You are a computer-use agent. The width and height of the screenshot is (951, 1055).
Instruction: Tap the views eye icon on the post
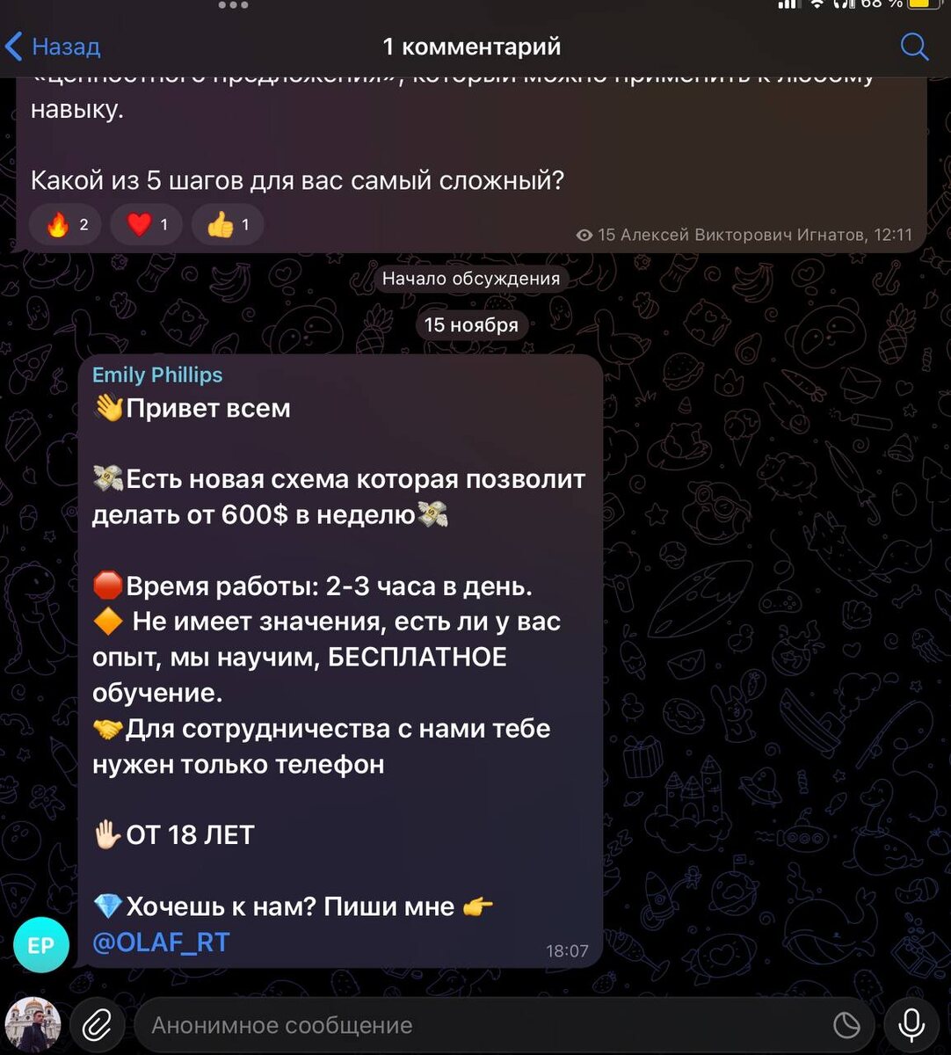point(584,235)
